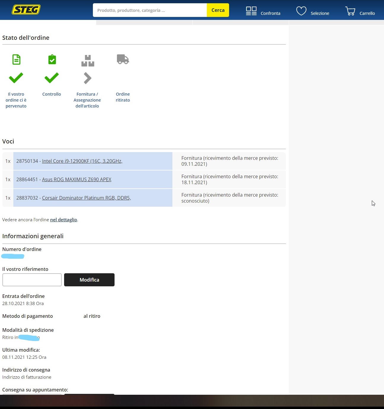Image resolution: width=384 pixels, height=409 pixels.
Task: Click green checkmark under order received
Action: pos(16,78)
